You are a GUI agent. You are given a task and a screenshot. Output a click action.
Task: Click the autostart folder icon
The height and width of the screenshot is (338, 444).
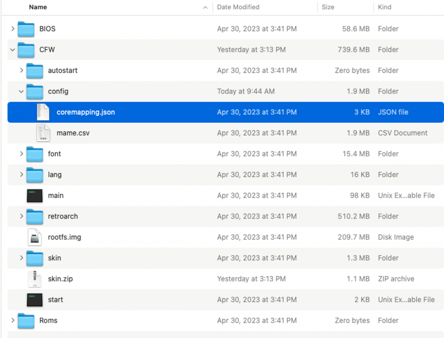point(35,71)
